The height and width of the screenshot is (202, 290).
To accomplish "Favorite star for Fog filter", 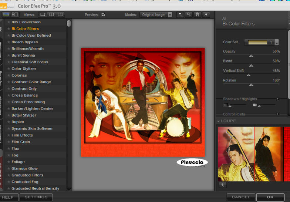I will click(9, 155).
